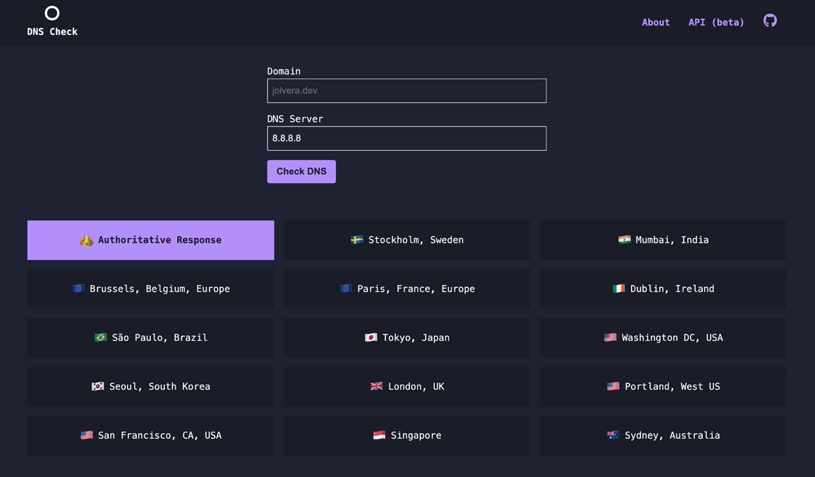Select the Stockholm, Sweden location
Screen dimensions: 815x477
pyautogui.click(x=407, y=240)
